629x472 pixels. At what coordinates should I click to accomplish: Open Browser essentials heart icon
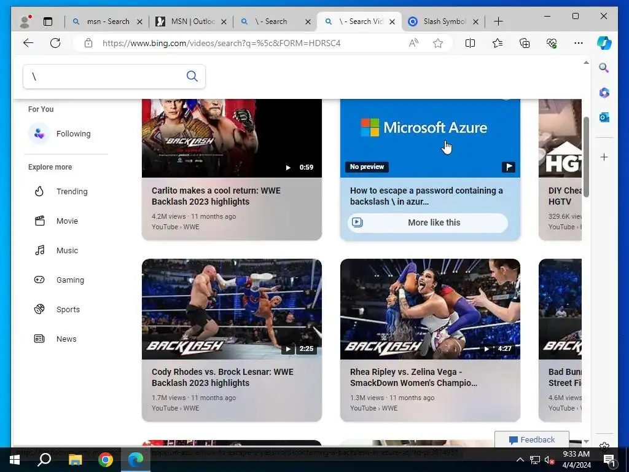[552, 43]
